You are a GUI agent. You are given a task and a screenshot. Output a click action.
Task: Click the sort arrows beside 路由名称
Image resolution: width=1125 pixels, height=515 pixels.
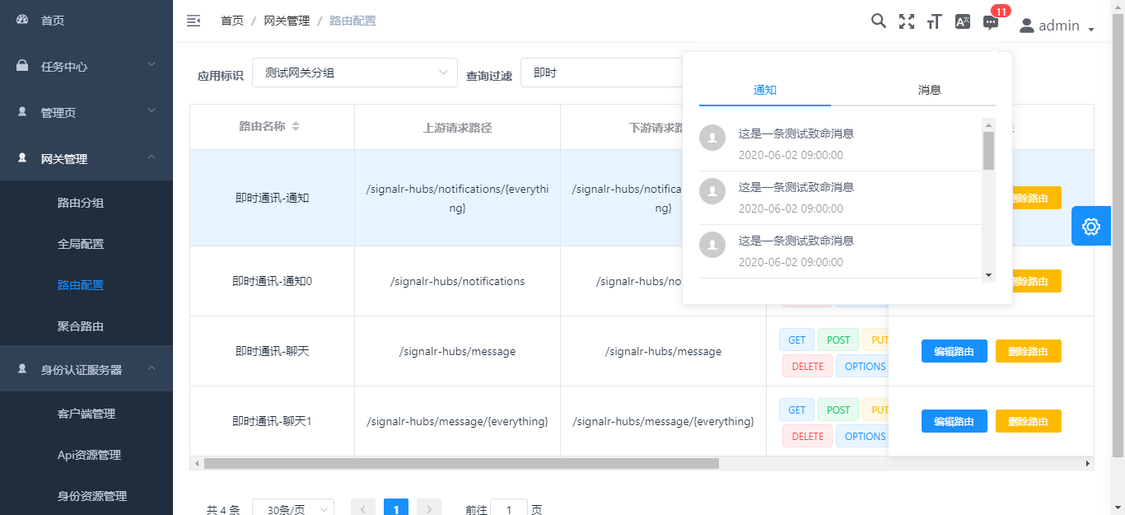tap(296, 127)
